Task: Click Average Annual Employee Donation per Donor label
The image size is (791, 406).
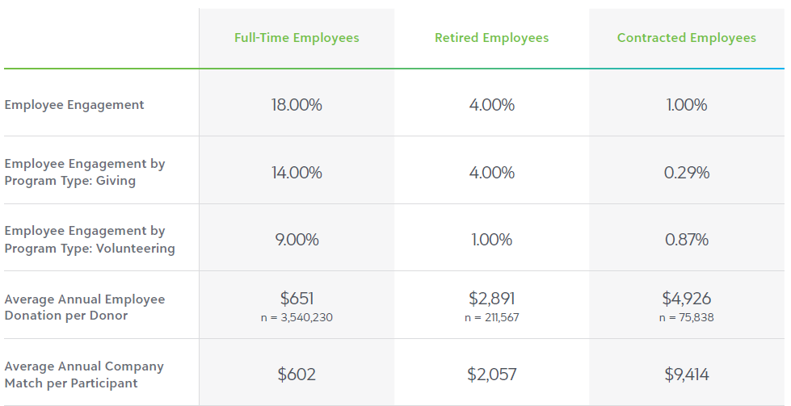Action: click(85, 308)
